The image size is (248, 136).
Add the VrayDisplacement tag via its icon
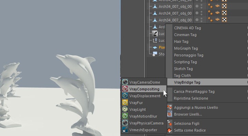point(125,96)
